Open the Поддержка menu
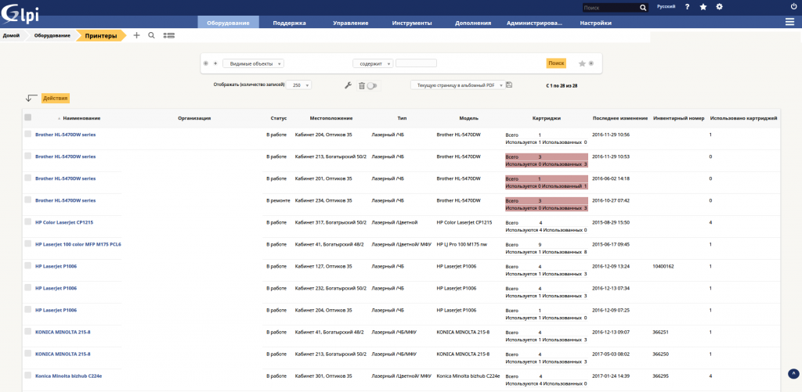The width and height of the screenshot is (802, 392). [290, 23]
